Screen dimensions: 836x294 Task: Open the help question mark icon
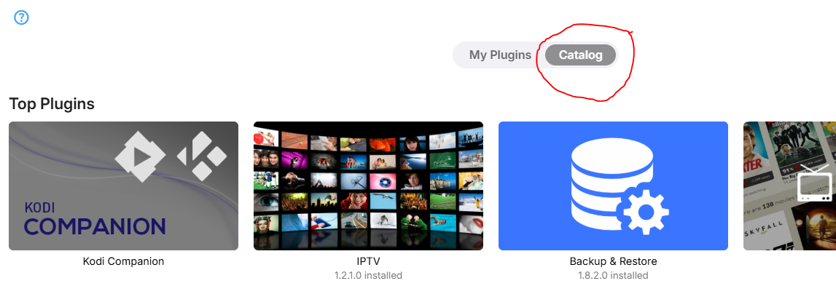click(21, 17)
